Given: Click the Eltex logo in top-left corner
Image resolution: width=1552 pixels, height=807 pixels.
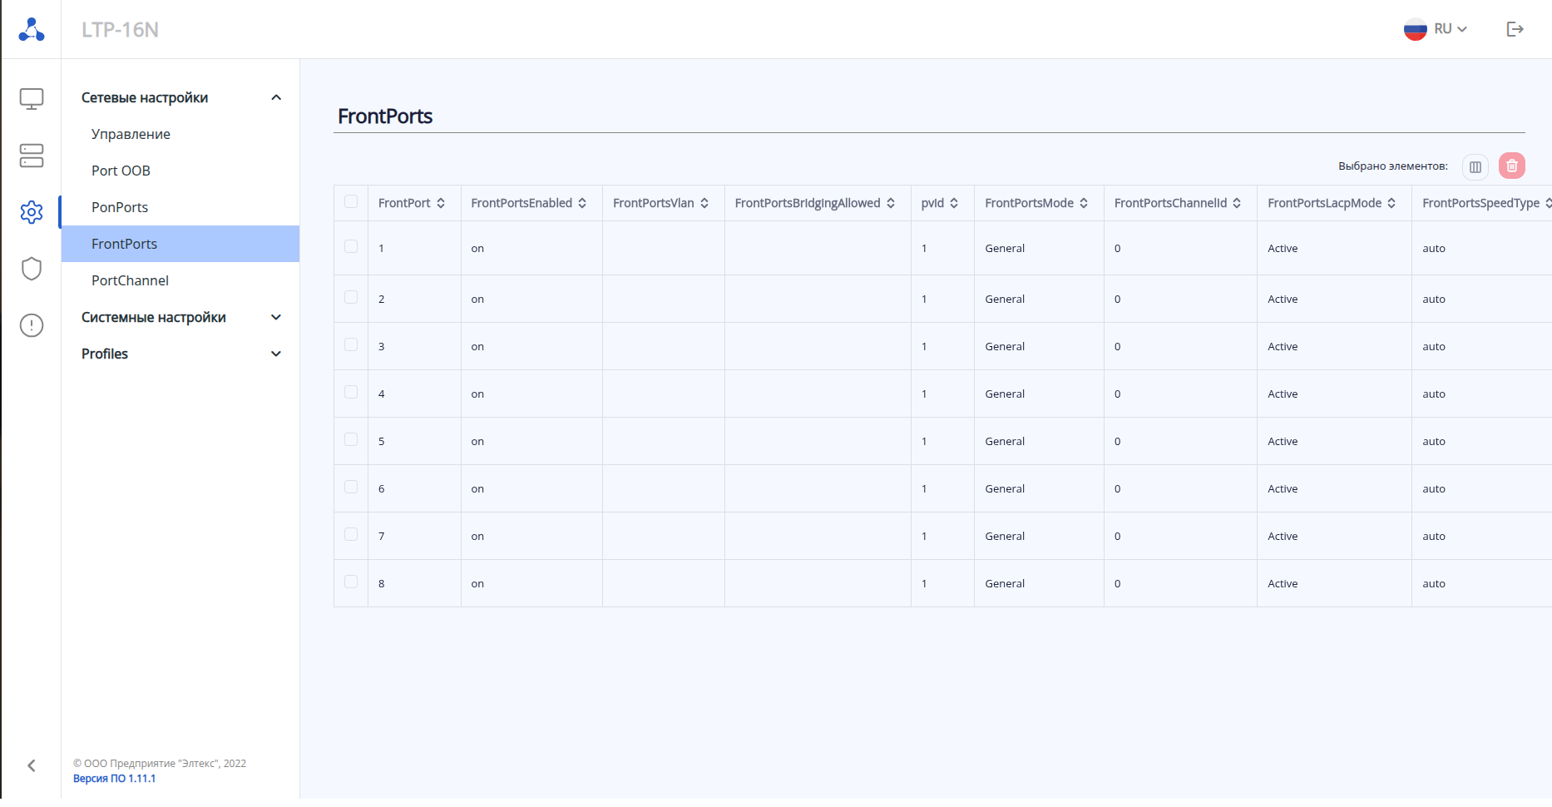Looking at the screenshot, I should [32, 29].
